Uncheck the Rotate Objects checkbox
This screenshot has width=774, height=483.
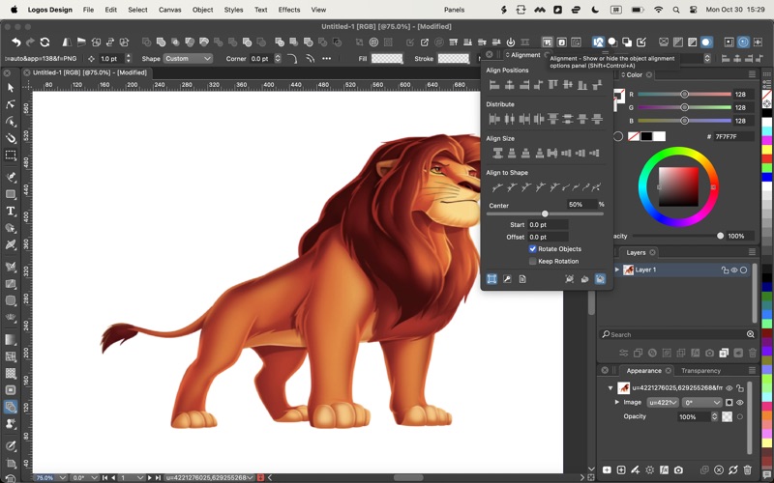[x=533, y=249]
